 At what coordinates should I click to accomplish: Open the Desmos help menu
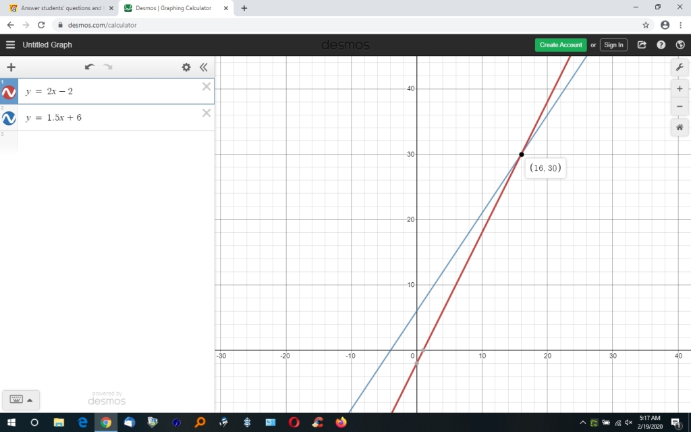[661, 45]
